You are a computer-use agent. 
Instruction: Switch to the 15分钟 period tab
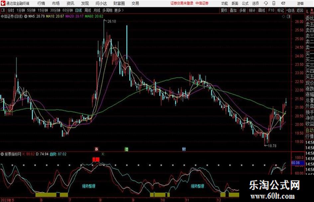pyautogui.click(x=43, y=10)
